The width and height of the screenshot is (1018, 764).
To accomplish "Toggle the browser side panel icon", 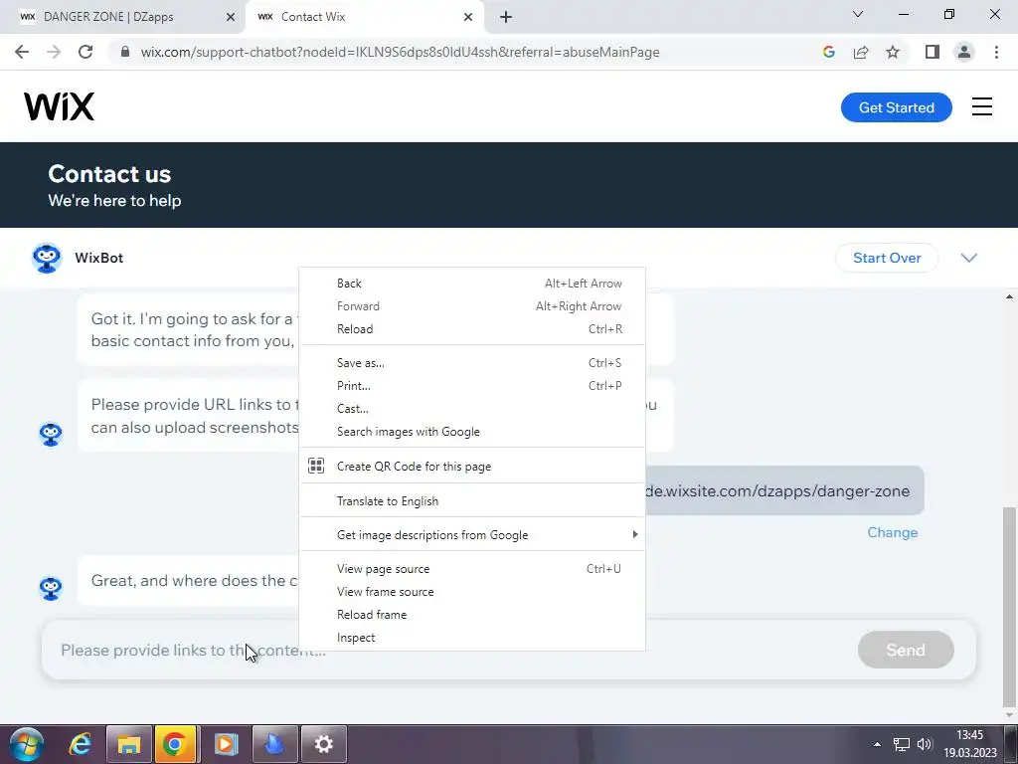I will 933,52.
